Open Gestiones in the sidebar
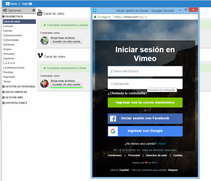 (9, 45)
